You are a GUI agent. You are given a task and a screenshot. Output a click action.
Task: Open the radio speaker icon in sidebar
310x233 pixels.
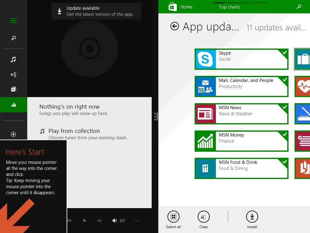click(x=13, y=75)
